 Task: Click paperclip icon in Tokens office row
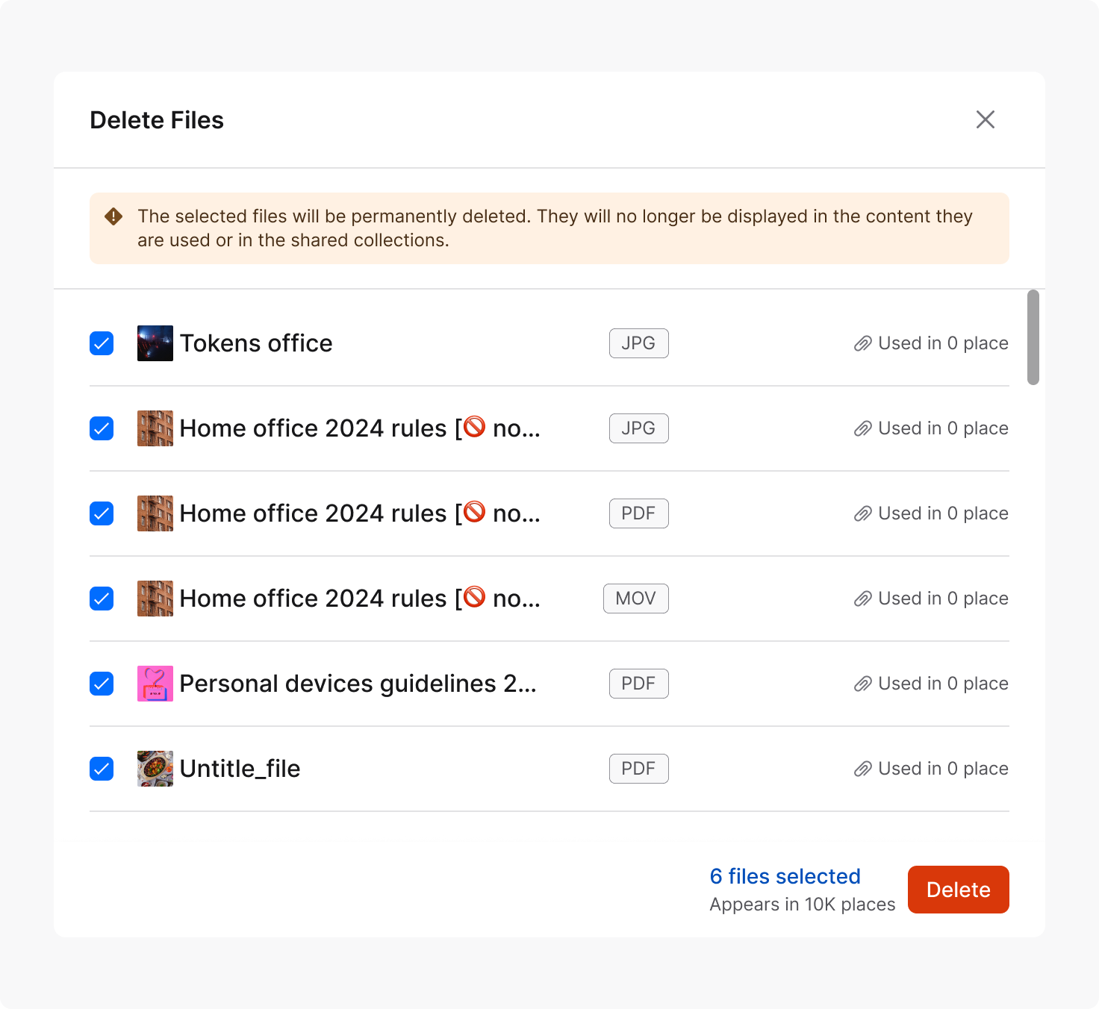point(863,343)
